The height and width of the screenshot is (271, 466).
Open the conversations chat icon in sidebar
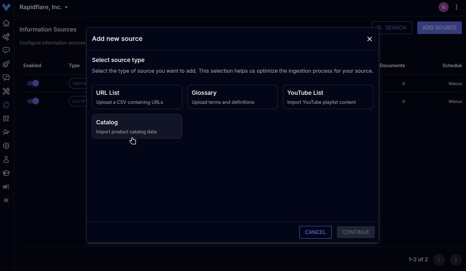[6, 50]
